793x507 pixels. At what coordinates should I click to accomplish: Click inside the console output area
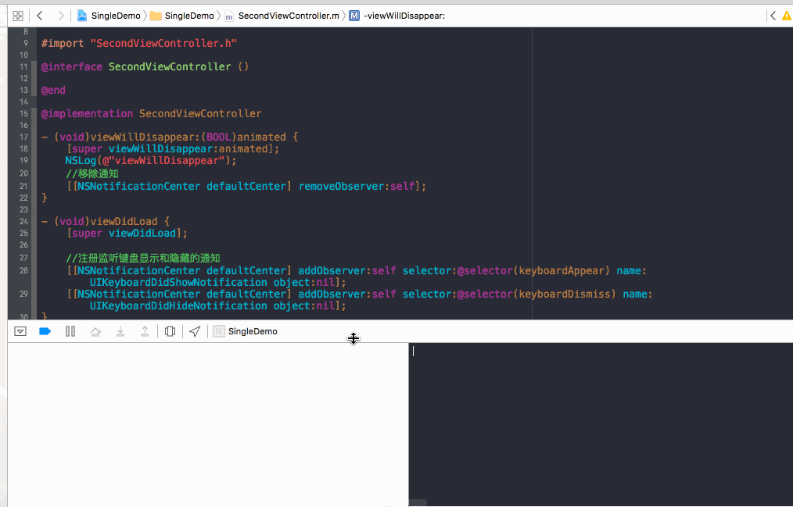601,424
